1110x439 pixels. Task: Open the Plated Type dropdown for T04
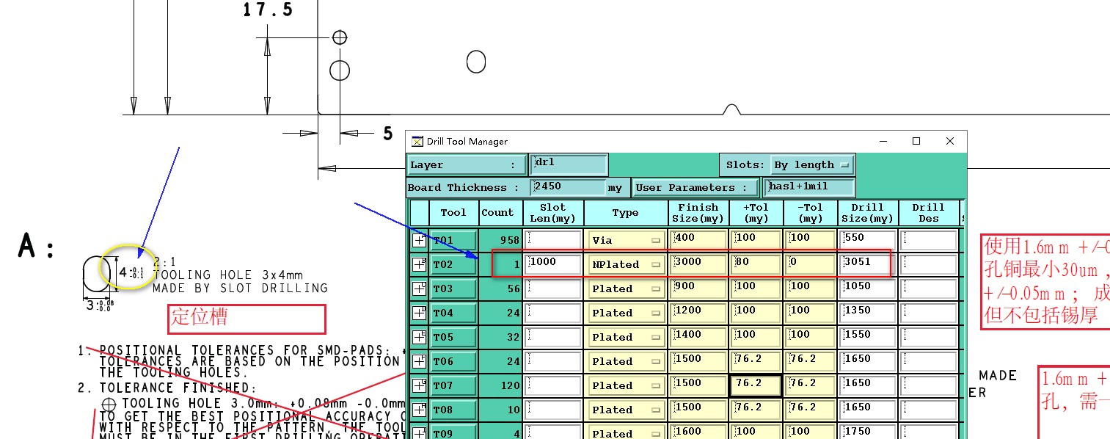pyautogui.click(x=627, y=313)
